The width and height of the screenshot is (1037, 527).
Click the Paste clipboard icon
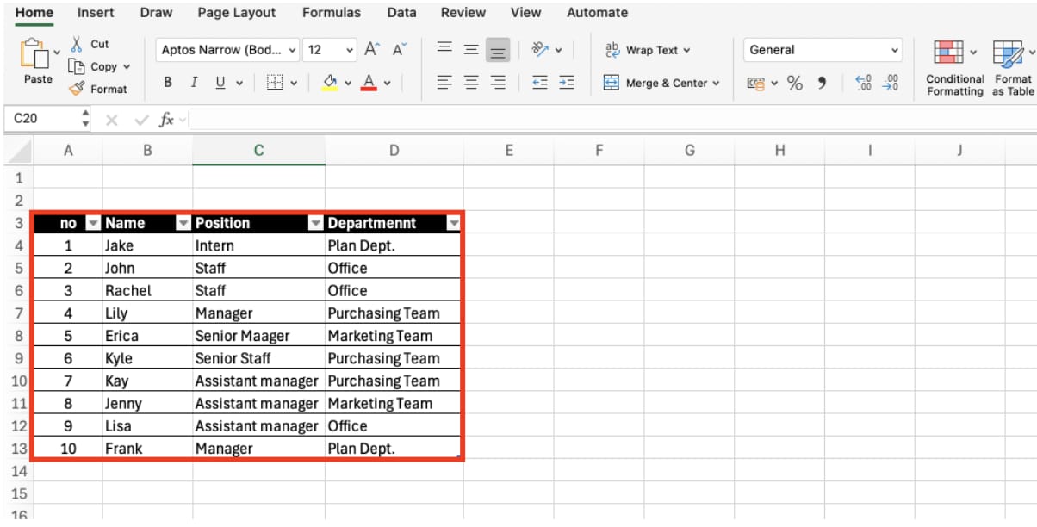(36, 55)
